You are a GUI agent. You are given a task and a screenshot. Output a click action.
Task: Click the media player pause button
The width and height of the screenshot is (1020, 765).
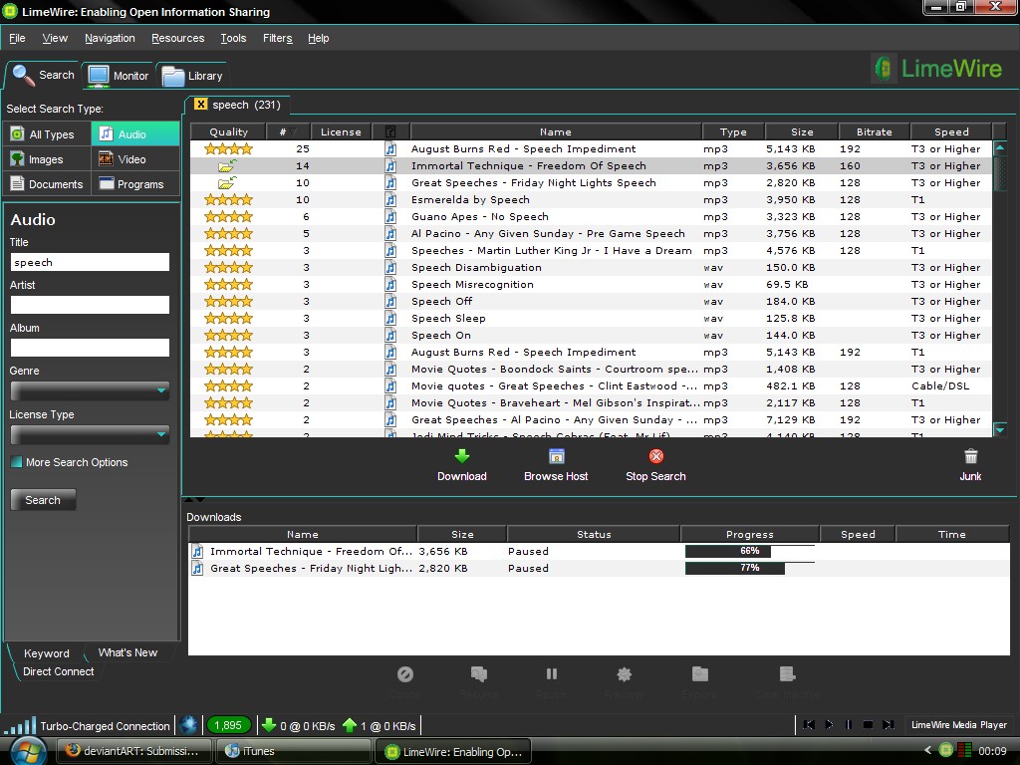[x=849, y=725]
